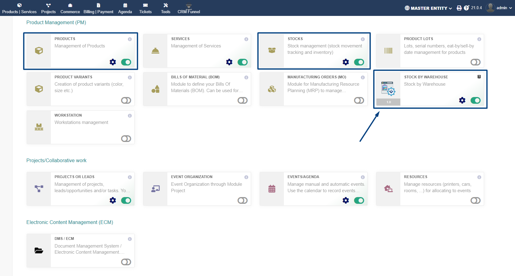
Task: Click Stock by Warehouse module thumbnail
Action: point(388,89)
